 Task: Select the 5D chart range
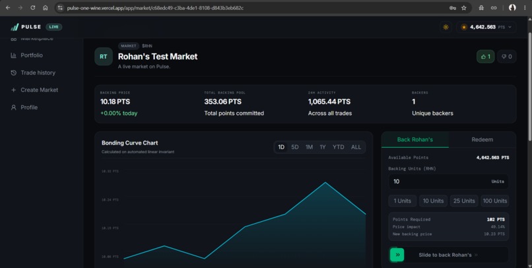click(295, 147)
